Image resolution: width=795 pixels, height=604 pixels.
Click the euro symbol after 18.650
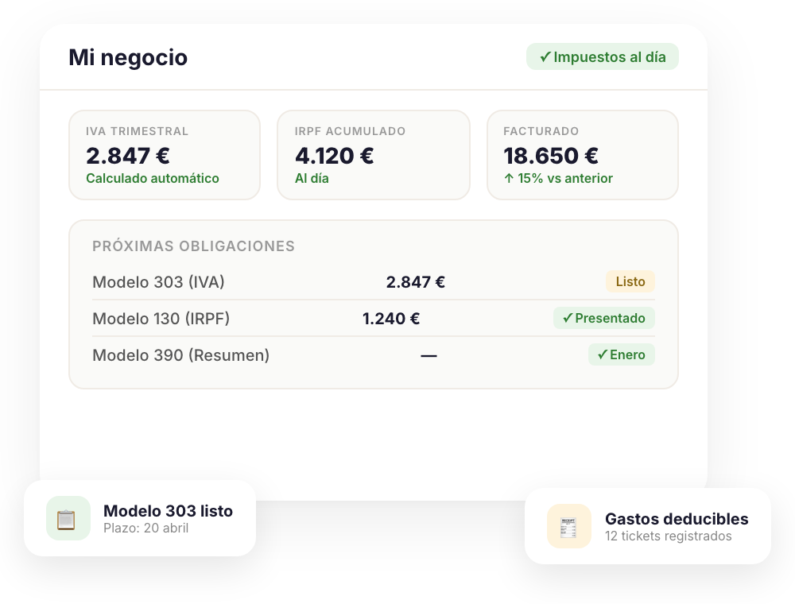592,155
